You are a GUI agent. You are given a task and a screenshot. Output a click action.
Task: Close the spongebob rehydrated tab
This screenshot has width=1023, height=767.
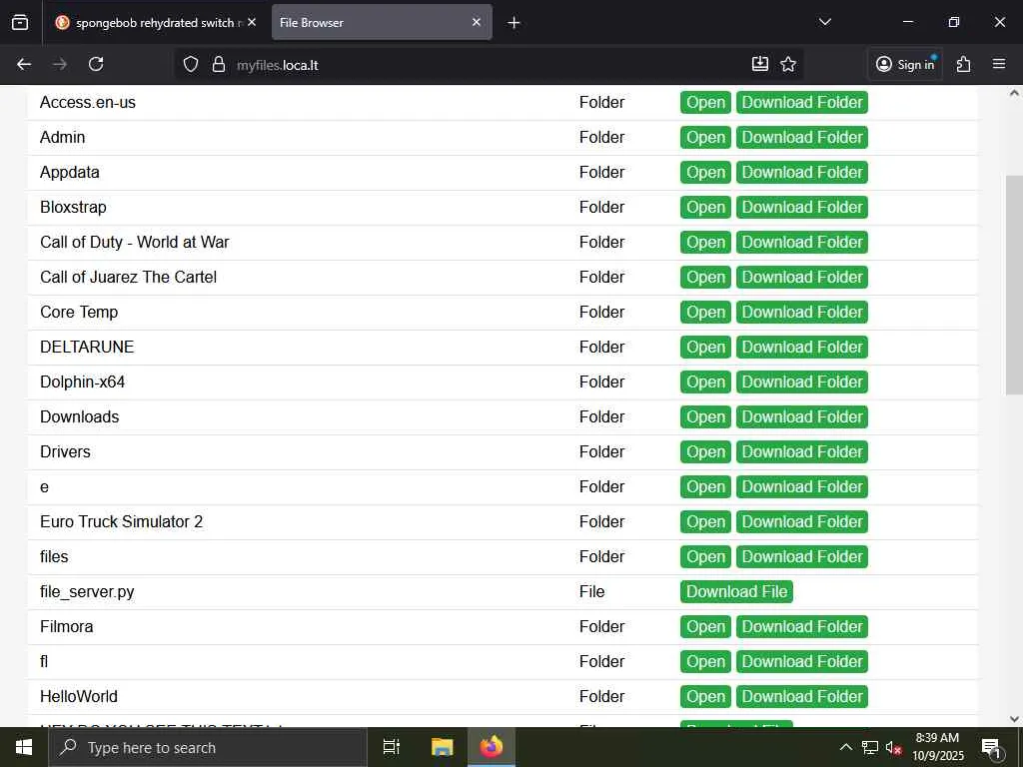(x=252, y=22)
